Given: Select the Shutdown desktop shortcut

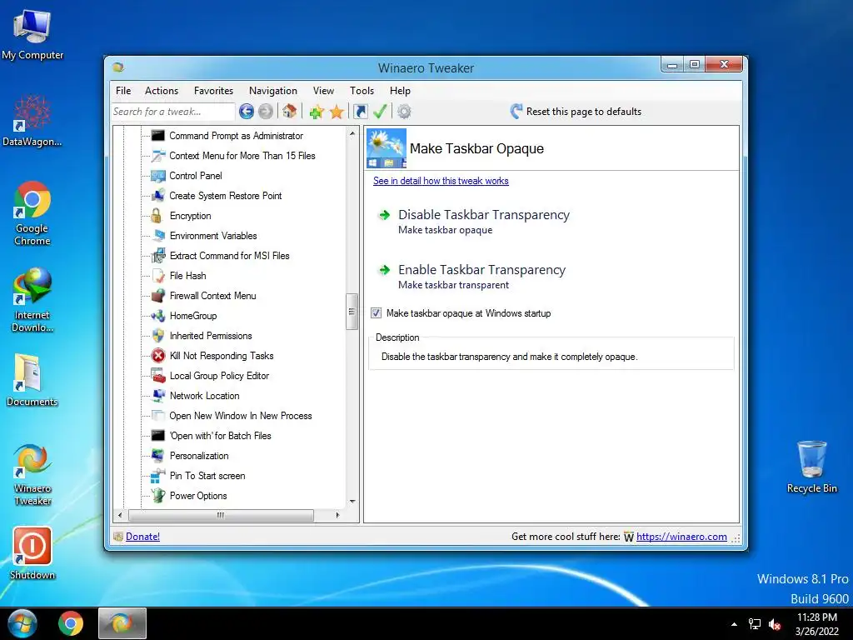Looking at the screenshot, I should 32,553.
